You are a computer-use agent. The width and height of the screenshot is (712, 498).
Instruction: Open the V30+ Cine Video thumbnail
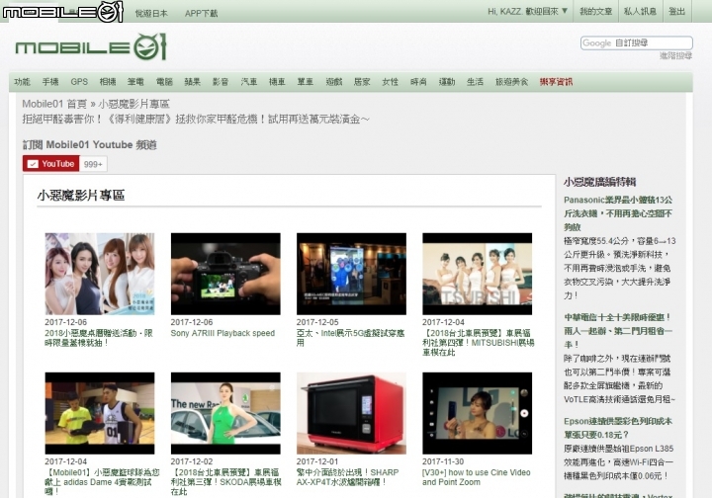(477, 413)
